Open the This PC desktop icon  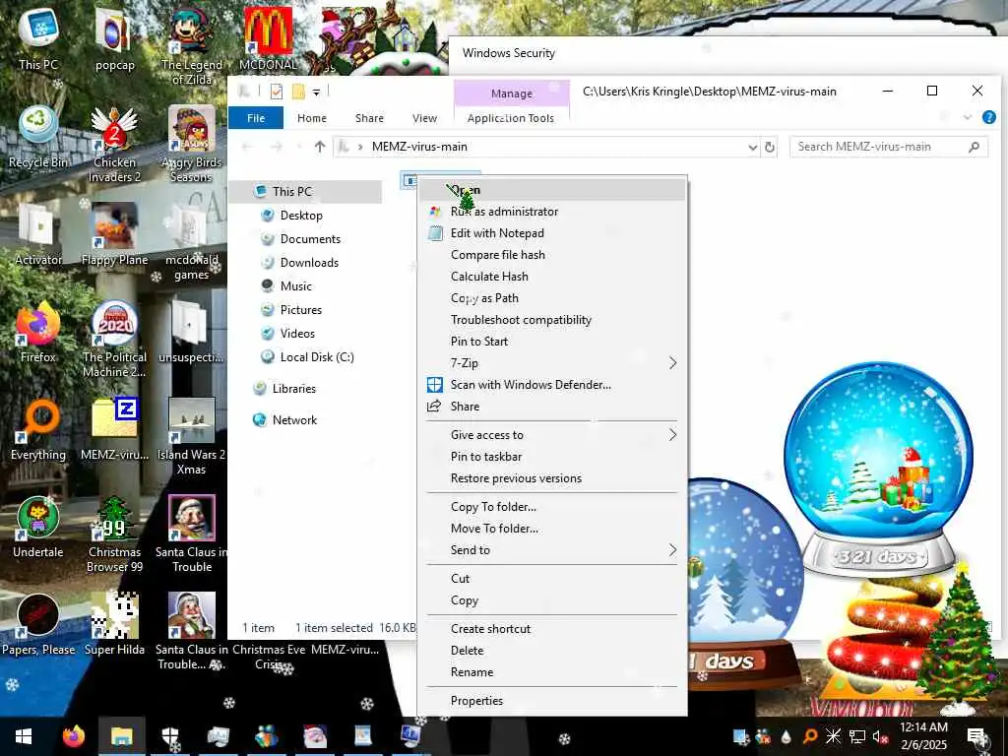pos(38,39)
